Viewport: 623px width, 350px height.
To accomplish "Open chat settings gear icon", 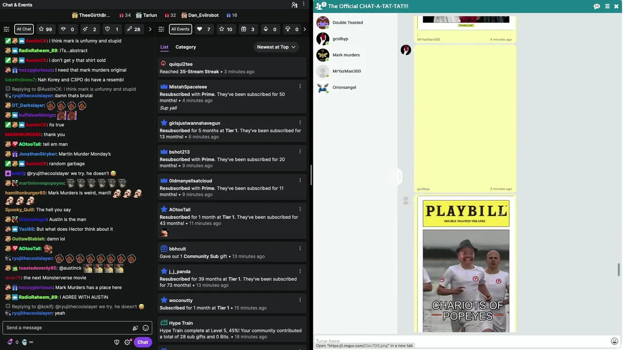I will [128, 342].
